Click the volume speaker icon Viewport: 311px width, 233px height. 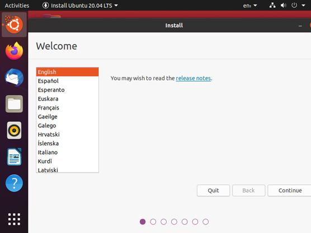coord(283,6)
